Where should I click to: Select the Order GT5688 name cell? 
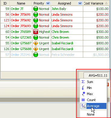click(21, 49)
